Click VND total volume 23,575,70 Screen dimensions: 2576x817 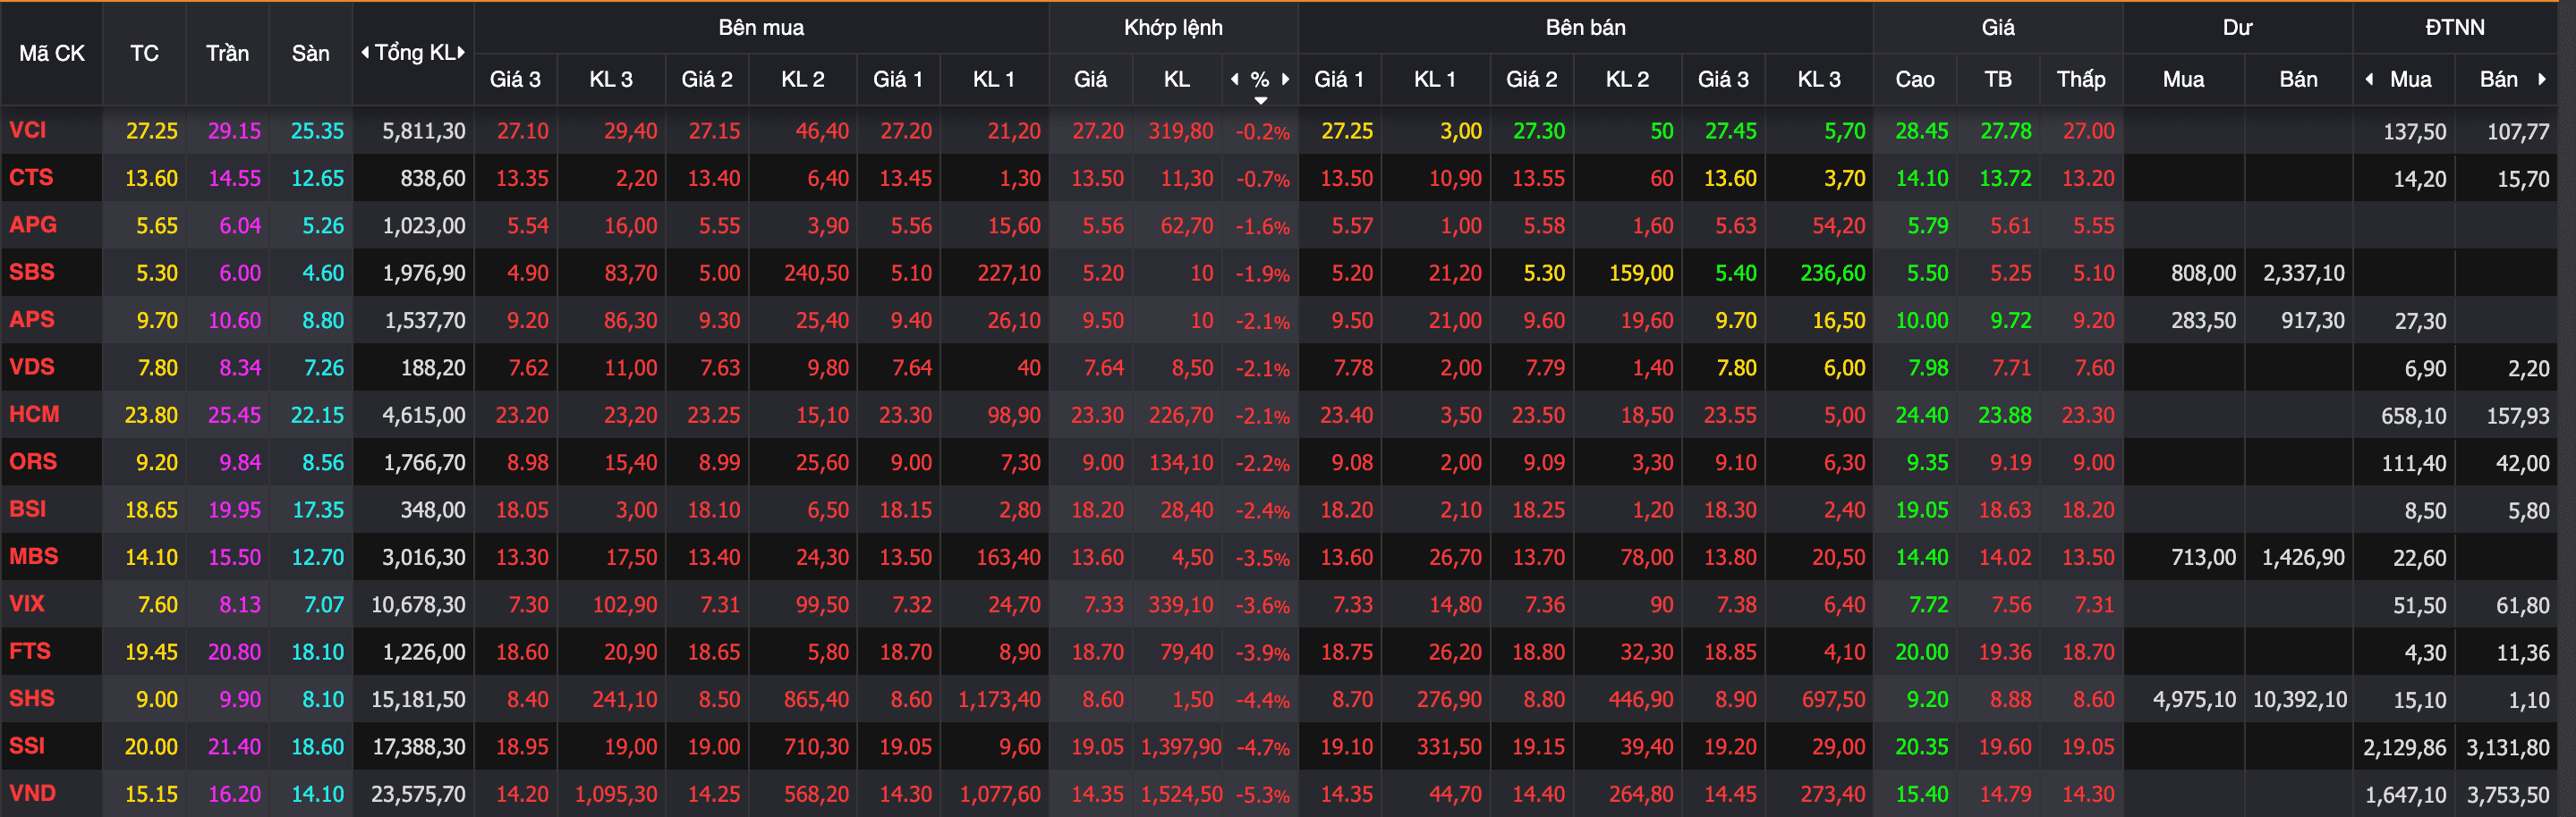point(418,795)
